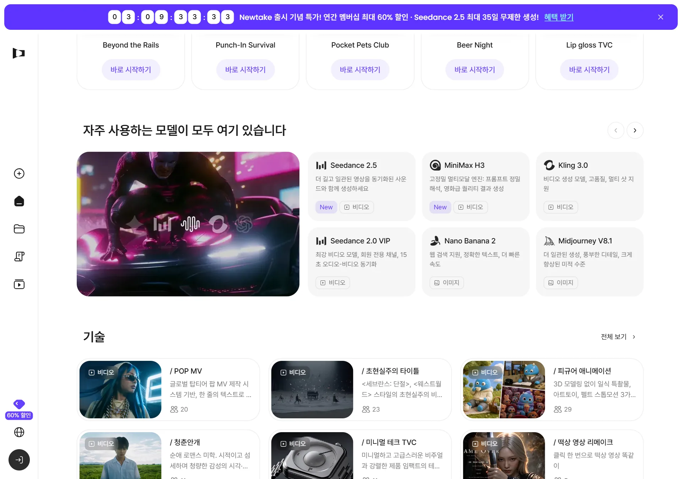Open the 피규어 애니메이션 thumbnail

[x=504, y=390]
